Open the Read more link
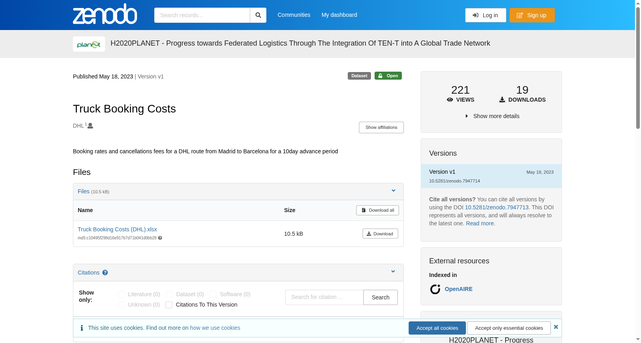 tap(480, 223)
